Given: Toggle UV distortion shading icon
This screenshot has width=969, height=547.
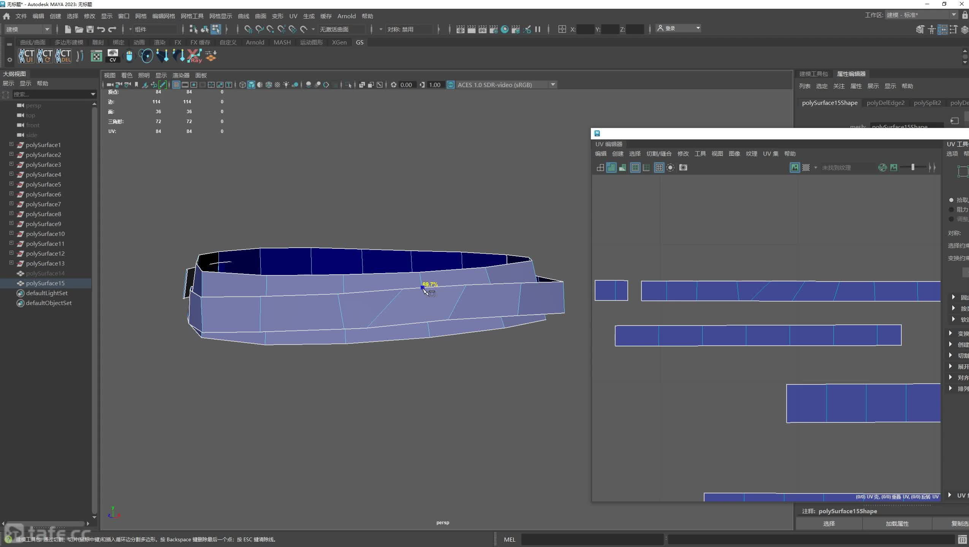Looking at the screenshot, I should click(x=622, y=168).
